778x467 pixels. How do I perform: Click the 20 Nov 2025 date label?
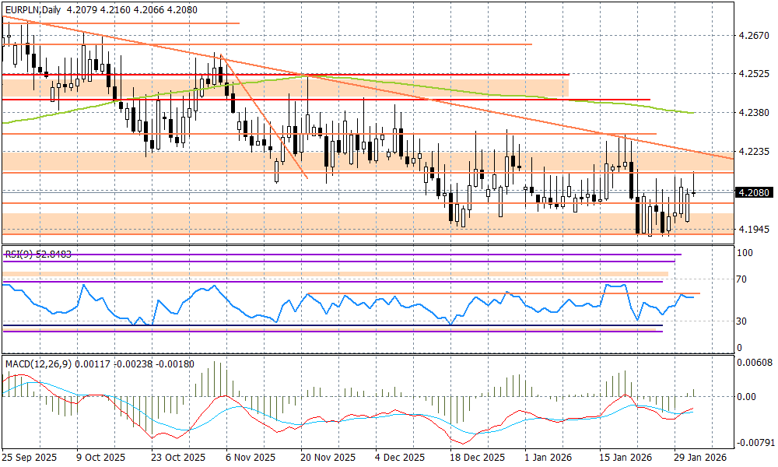coord(328,458)
